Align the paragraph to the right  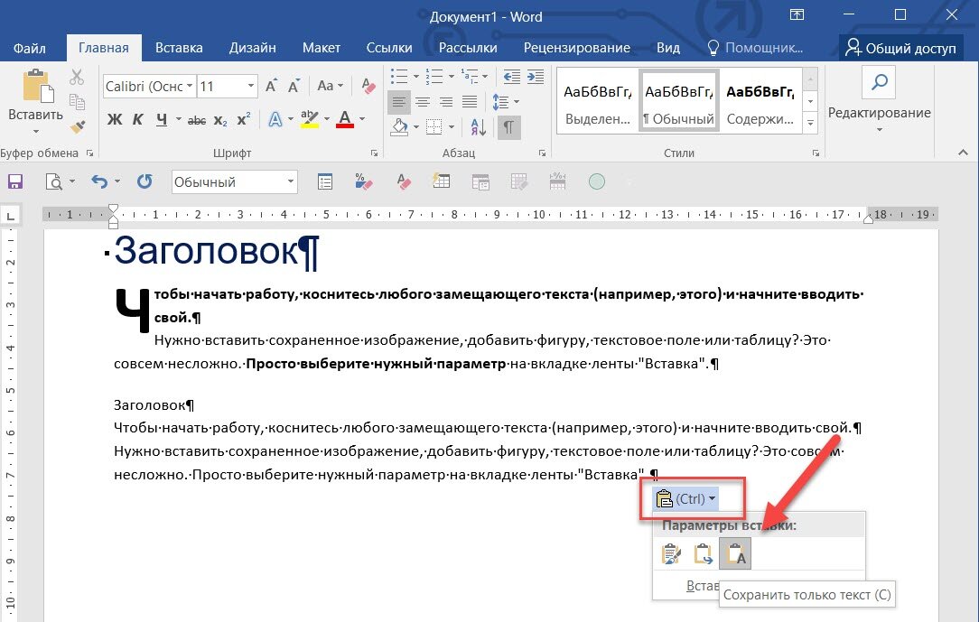(446, 102)
